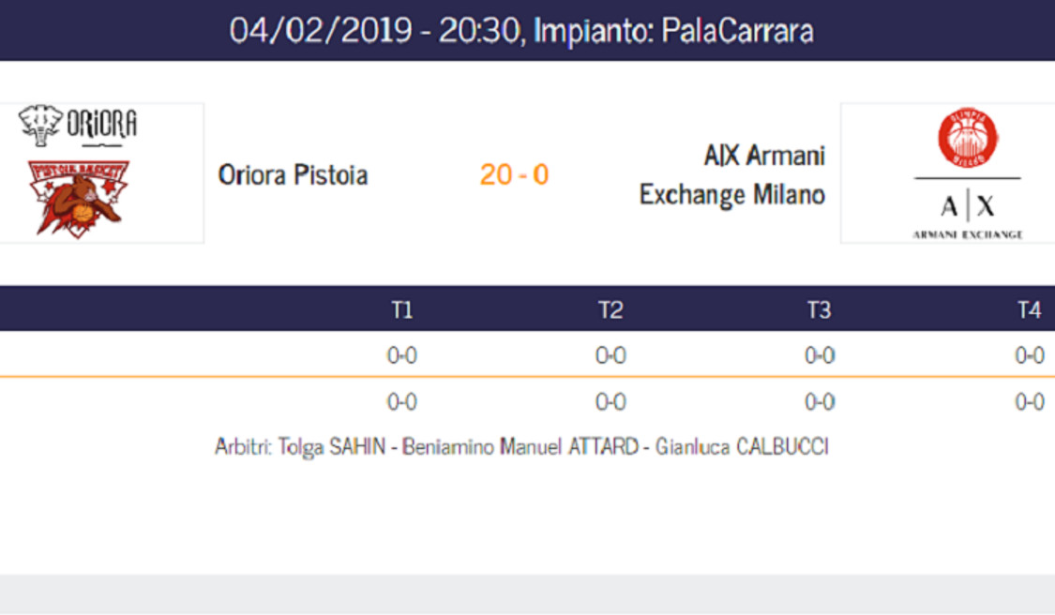The width and height of the screenshot is (1055, 615).
Task: Select the T3 column header
Action: pyautogui.click(x=819, y=310)
